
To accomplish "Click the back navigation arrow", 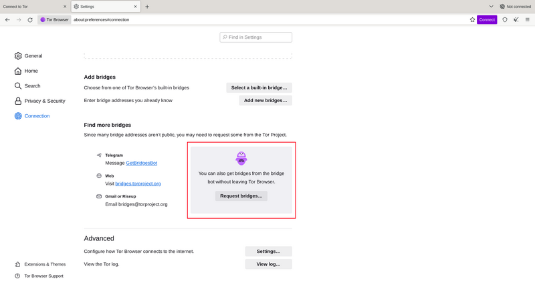I will 7,20.
